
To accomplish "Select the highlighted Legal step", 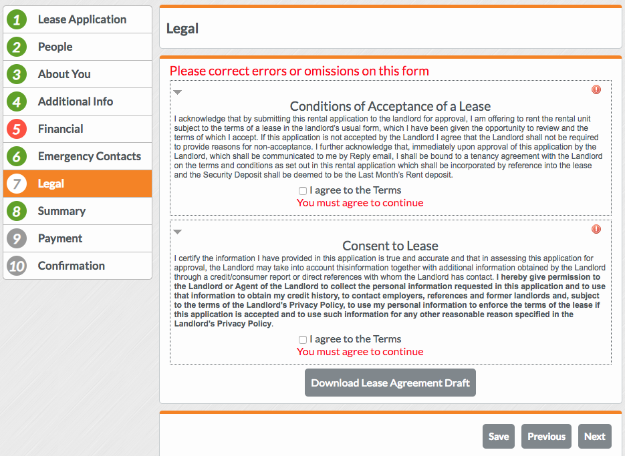I will pos(51,184).
